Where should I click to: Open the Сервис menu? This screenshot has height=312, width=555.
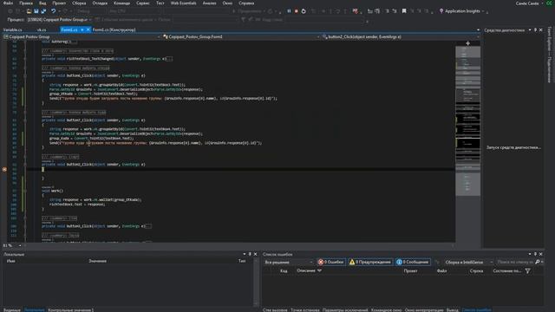click(142, 3)
